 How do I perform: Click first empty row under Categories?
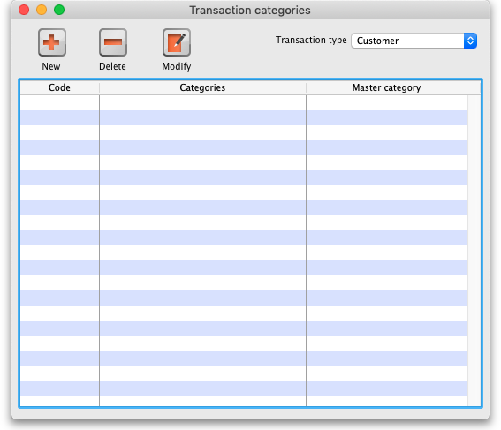tap(202, 102)
